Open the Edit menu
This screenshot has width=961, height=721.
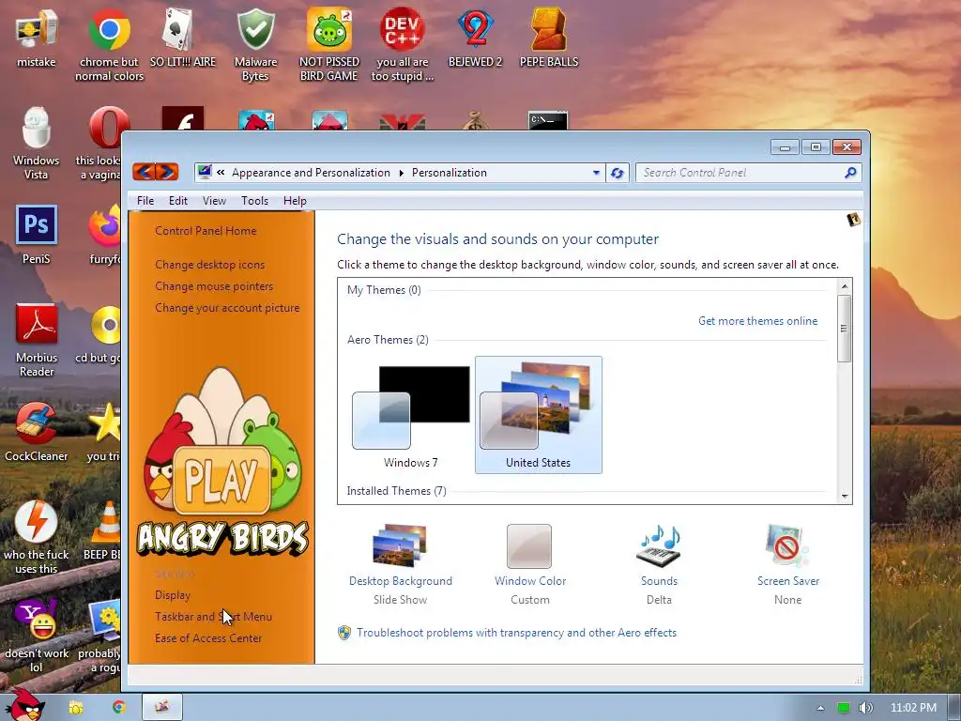[x=178, y=201]
